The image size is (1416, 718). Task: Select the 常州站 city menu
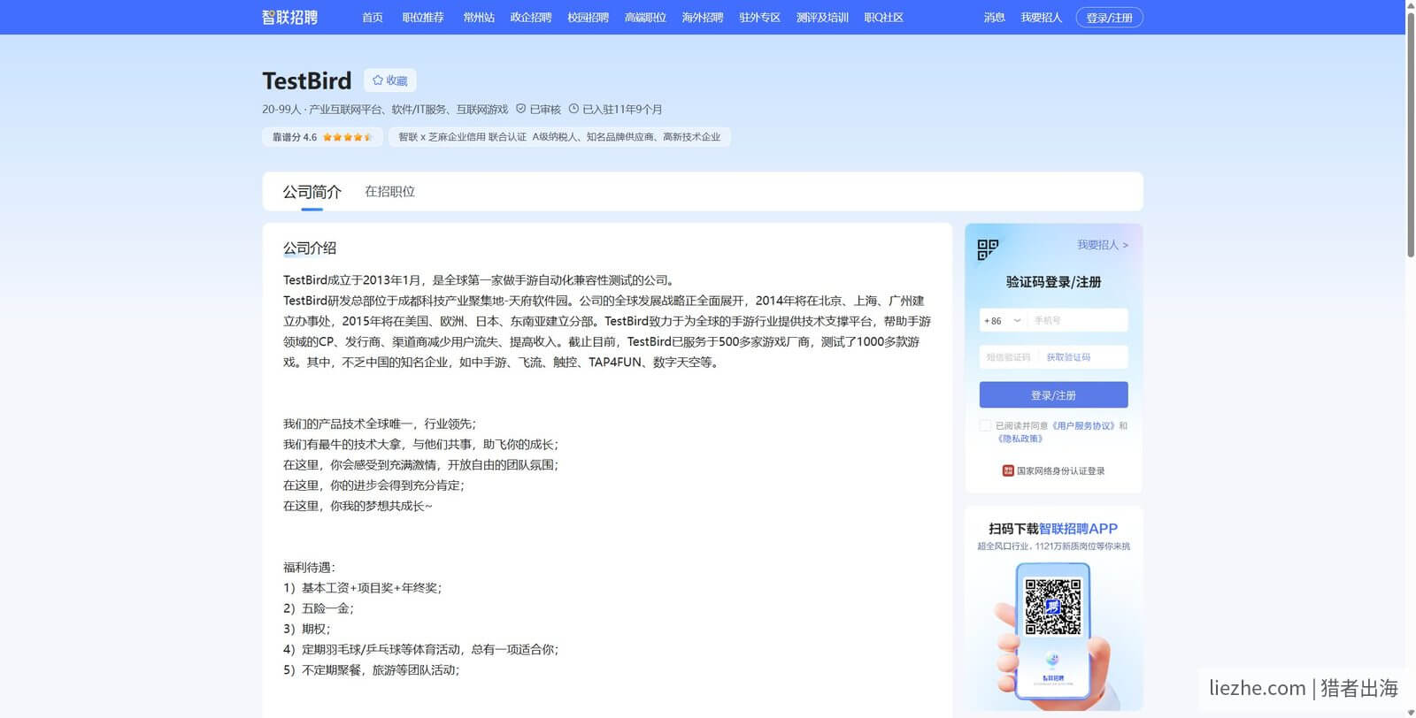point(479,17)
